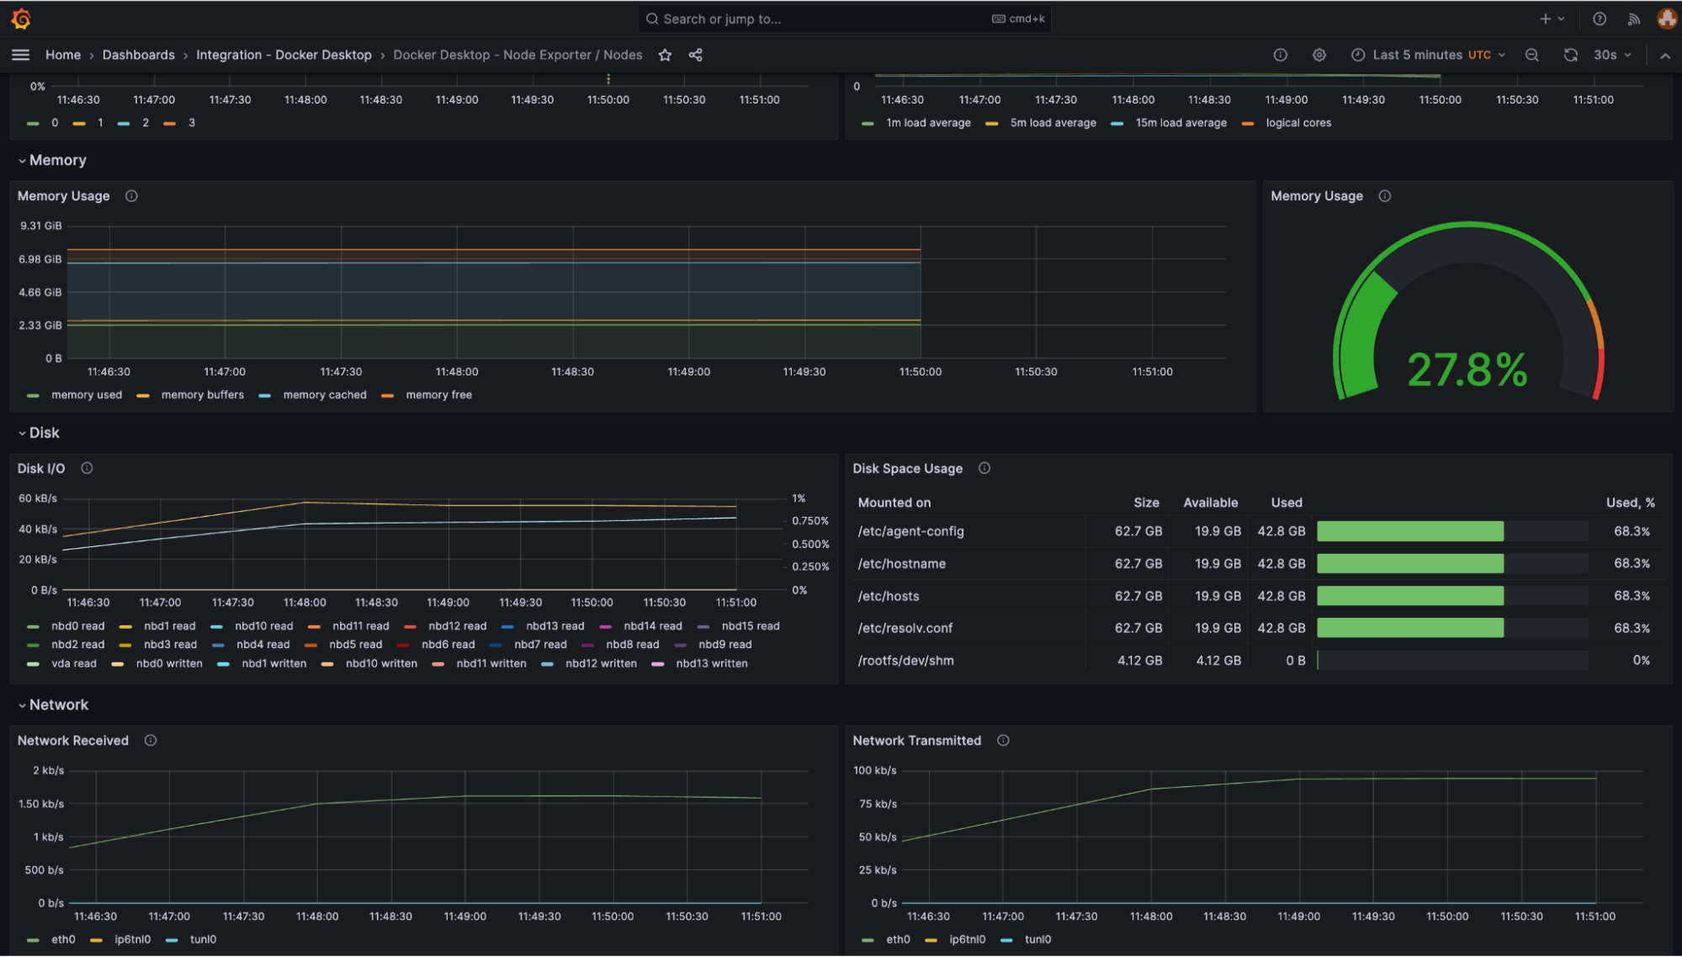Open the Grafana home logo
Image resolution: width=1682 pixels, height=957 pixels.
20,18
